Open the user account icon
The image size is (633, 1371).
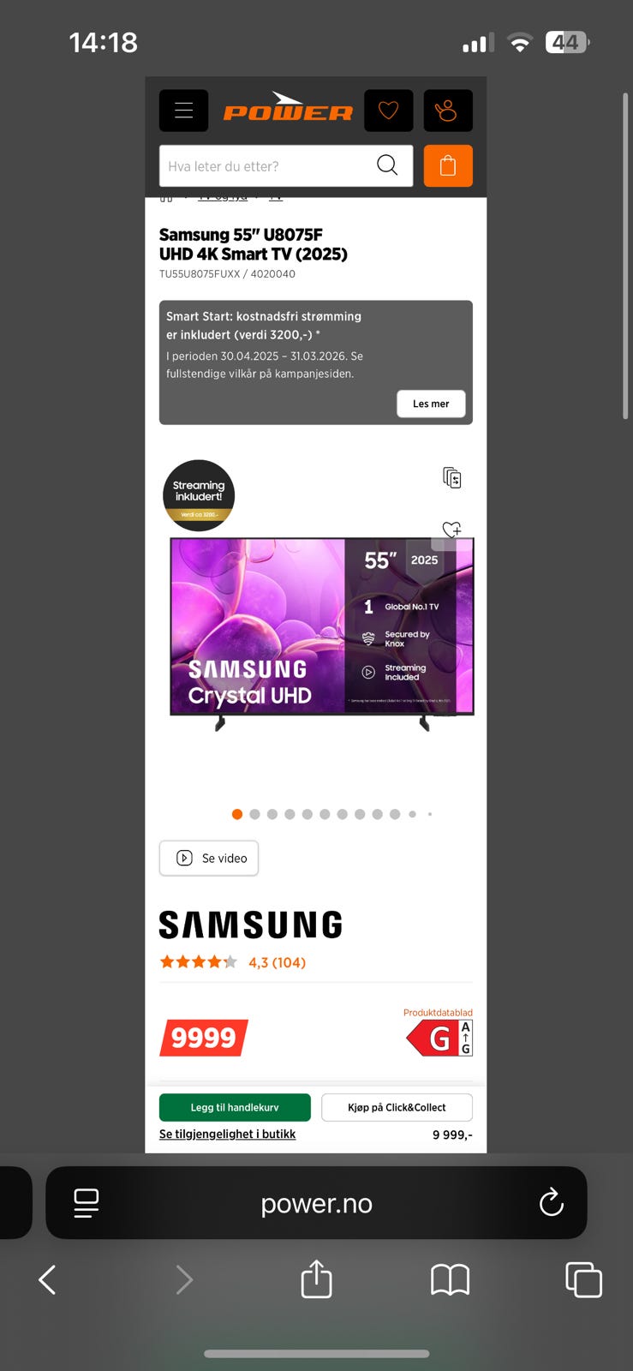[x=447, y=111]
